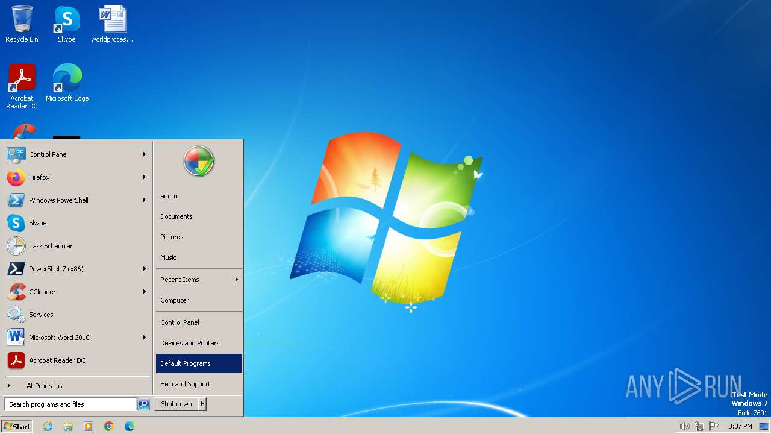Click the PowerShell 7 (x86) icon
This screenshot has height=434, width=771.
tap(16, 269)
